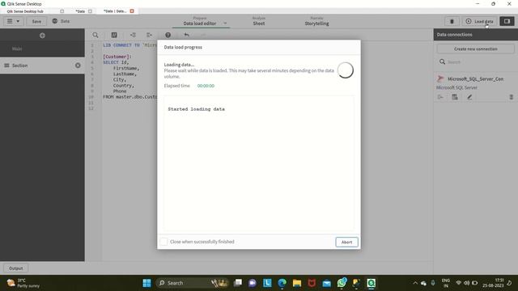Viewport: 518px width, 291px height.
Task: Switch to the middle *Data tab
Action: [x=80, y=11]
